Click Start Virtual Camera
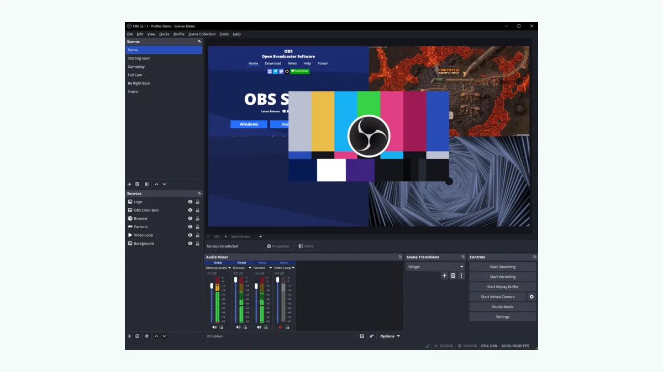Screen dimensions: 663x372 tap(497, 296)
